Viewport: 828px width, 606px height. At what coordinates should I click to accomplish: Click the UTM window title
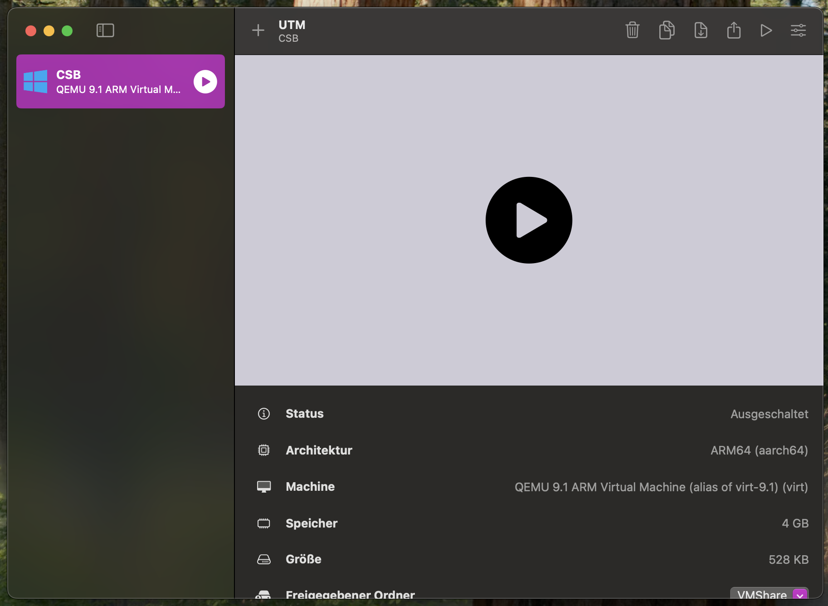pyautogui.click(x=292, y=25)
